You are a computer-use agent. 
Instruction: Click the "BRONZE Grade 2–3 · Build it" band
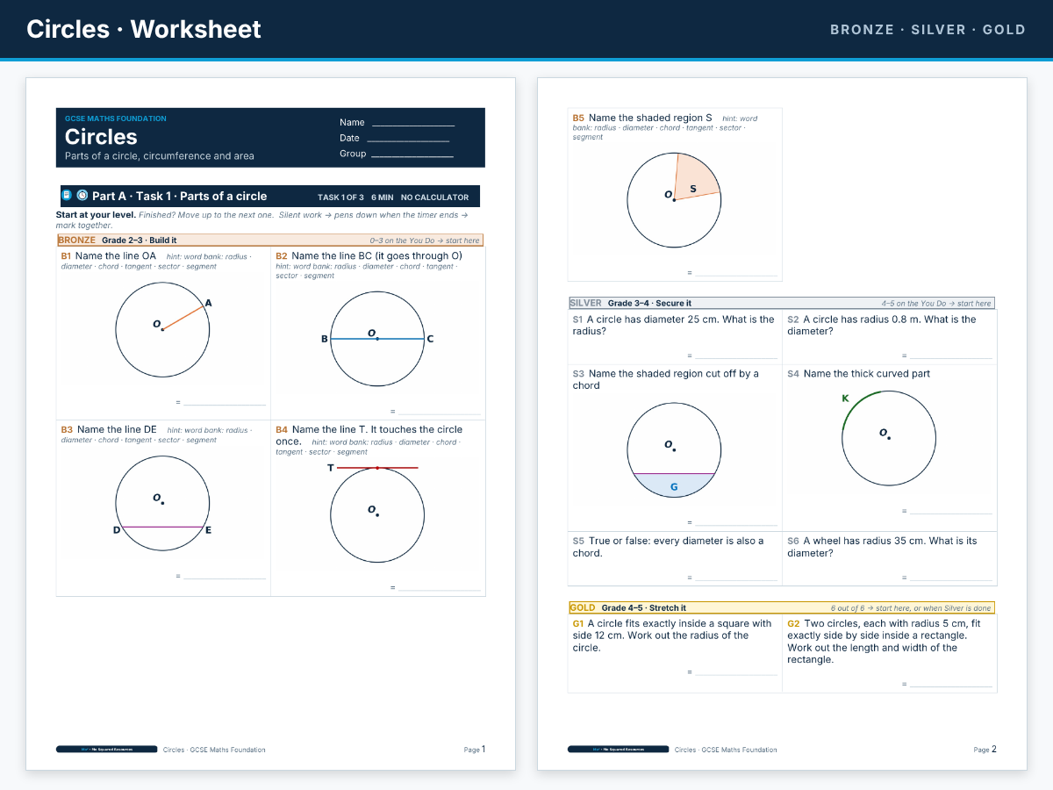coord(269,240)
